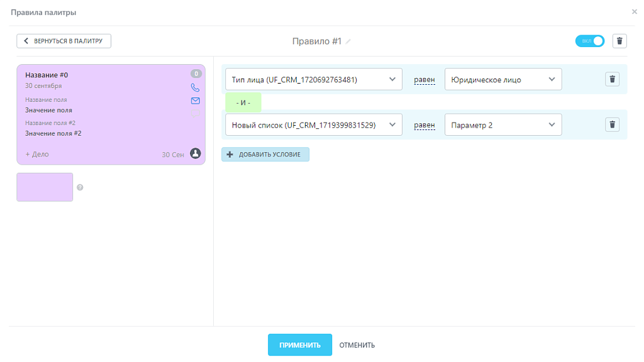Screen dimensions: 644x362
Task: Toggle the green И logic operator
Action: 243,102
